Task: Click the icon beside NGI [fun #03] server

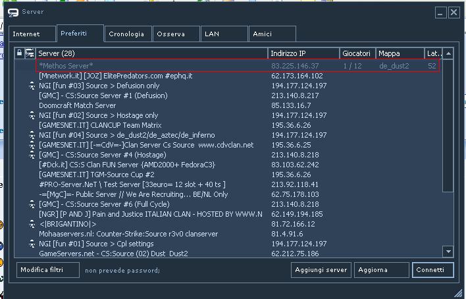Action: point(31,86)
